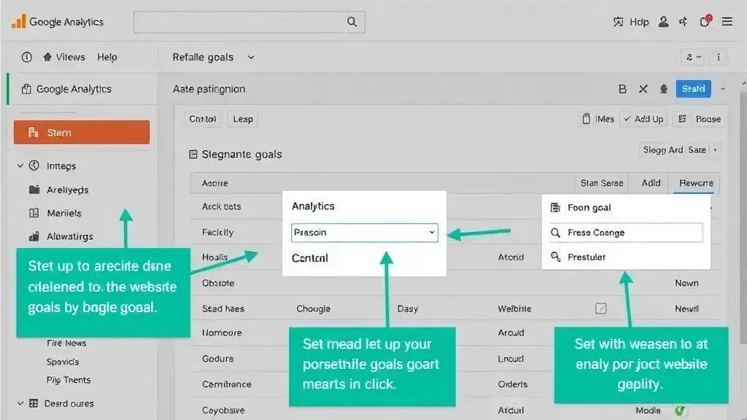This screenshot has height=420, width=747.
Task: Click the user profile icon
Action: coord(663,21)
